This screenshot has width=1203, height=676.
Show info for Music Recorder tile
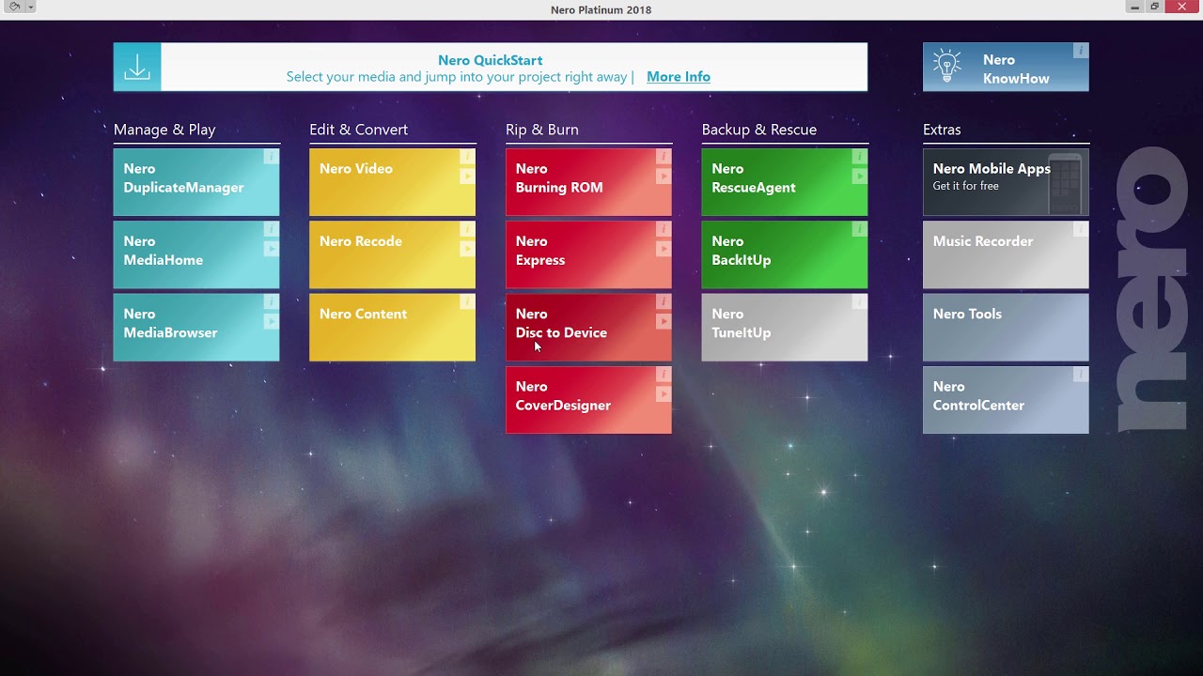(1081, 229)
